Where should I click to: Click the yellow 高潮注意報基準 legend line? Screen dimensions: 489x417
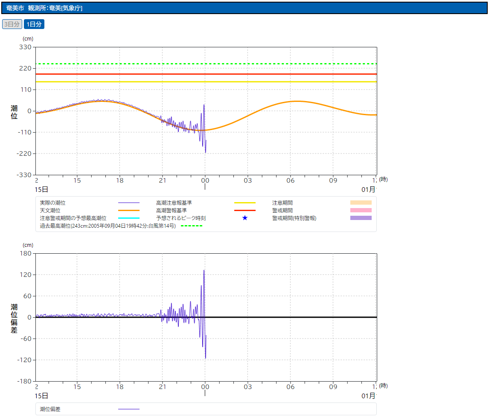(x=245, y=203)
